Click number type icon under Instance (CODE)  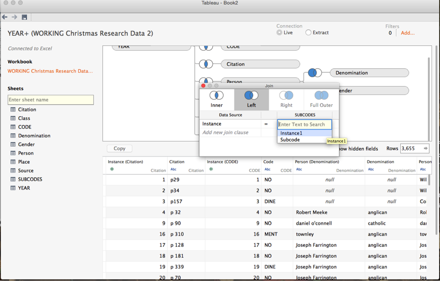(x=211, y=169)
